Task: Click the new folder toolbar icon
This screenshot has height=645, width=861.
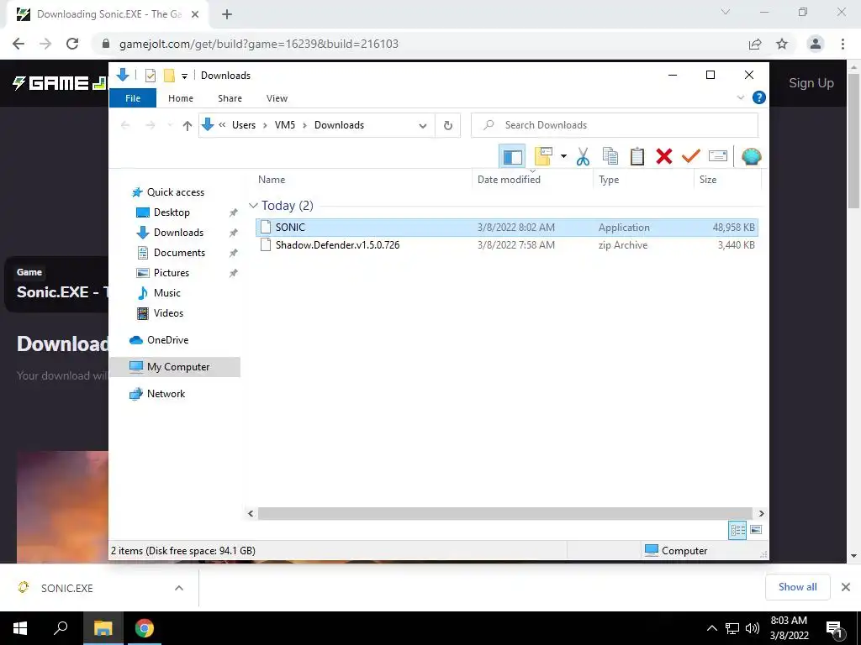Action: coord(543,157)
